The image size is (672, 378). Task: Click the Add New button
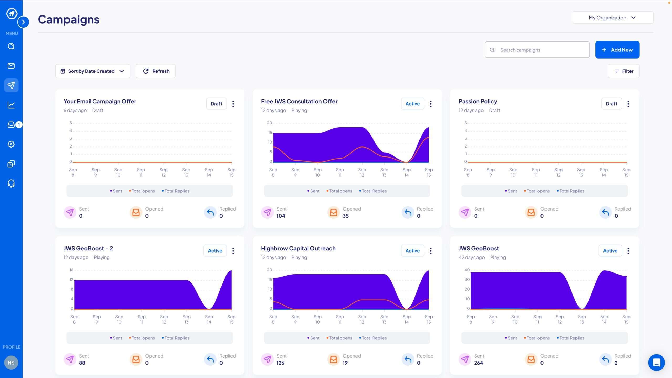(617, 50)
